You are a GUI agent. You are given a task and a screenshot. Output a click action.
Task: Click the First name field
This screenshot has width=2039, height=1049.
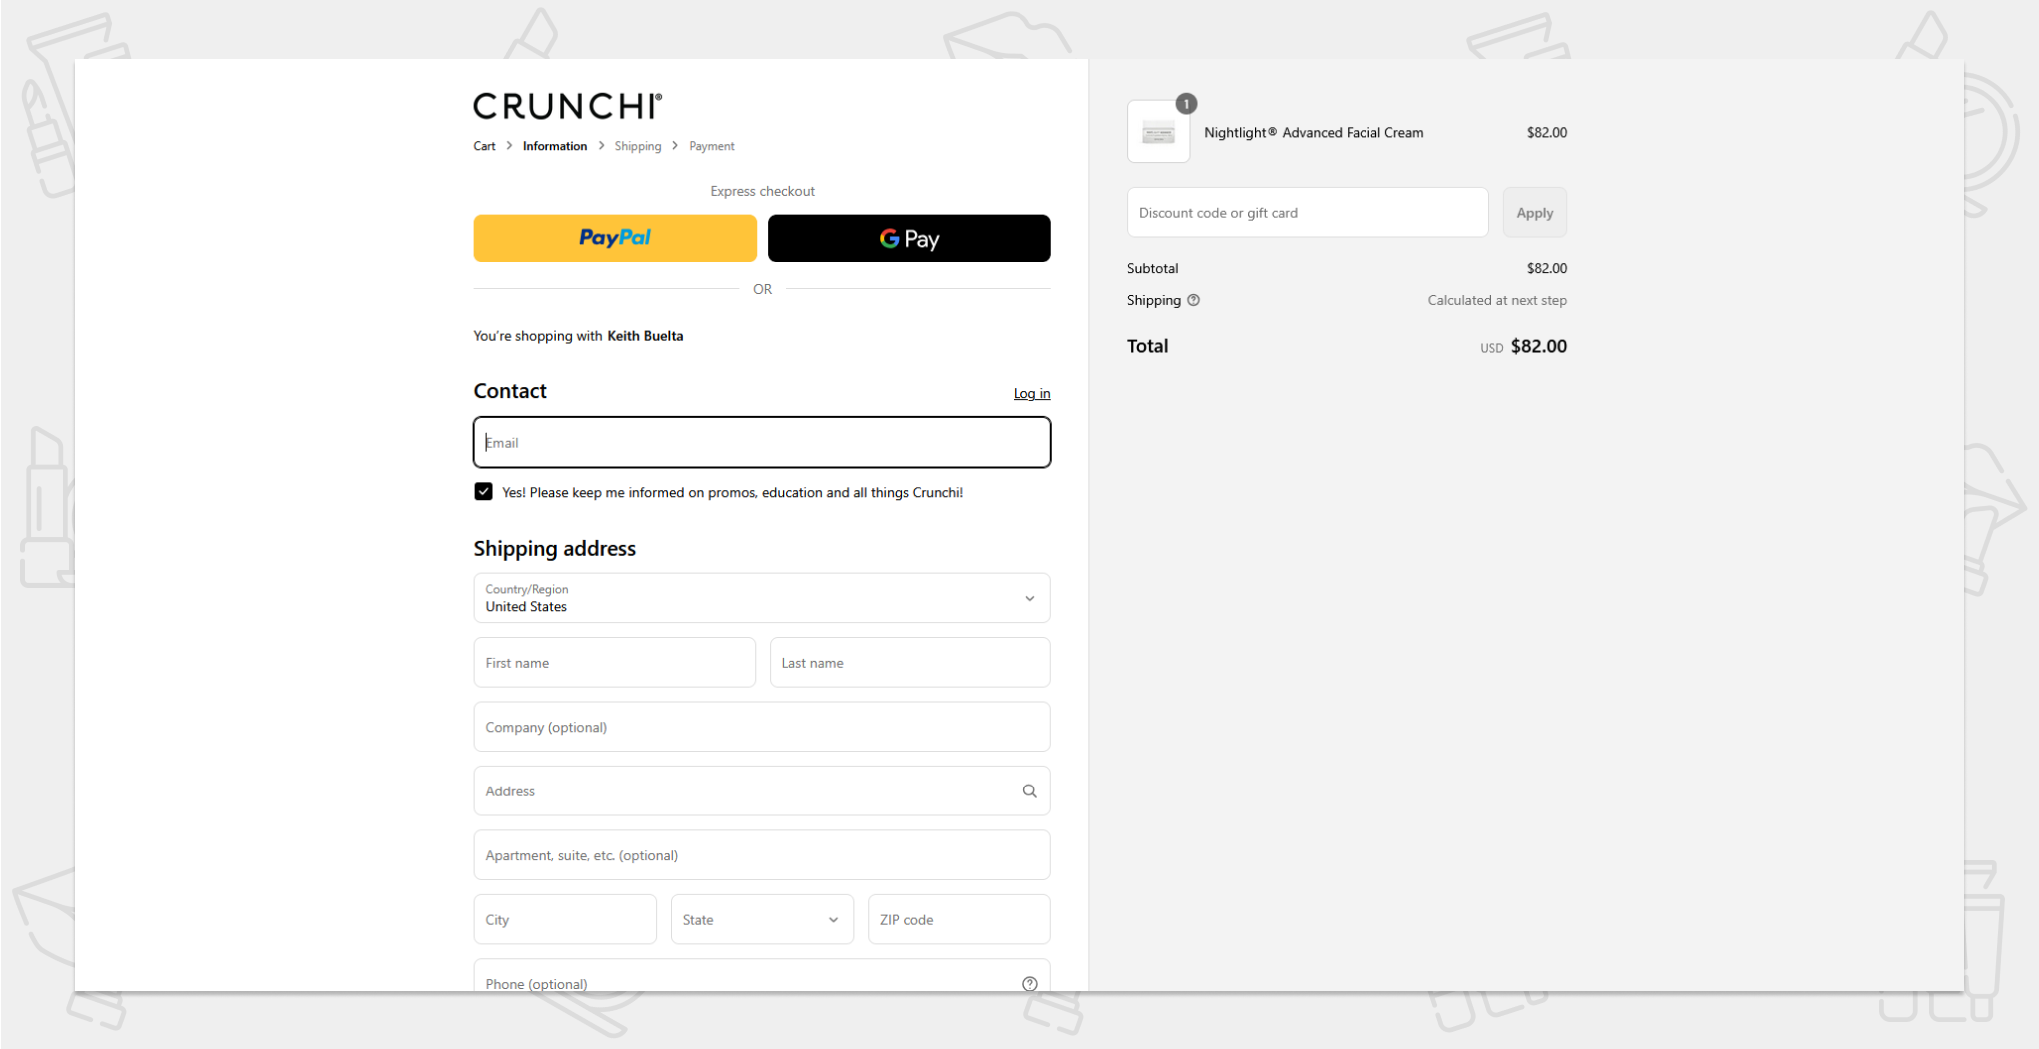pyautogui.click(x=614, y=663)
